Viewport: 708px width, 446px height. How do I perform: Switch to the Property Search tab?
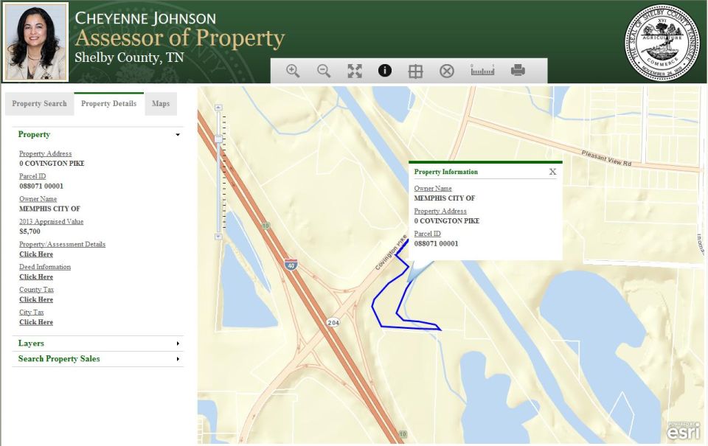39,104
